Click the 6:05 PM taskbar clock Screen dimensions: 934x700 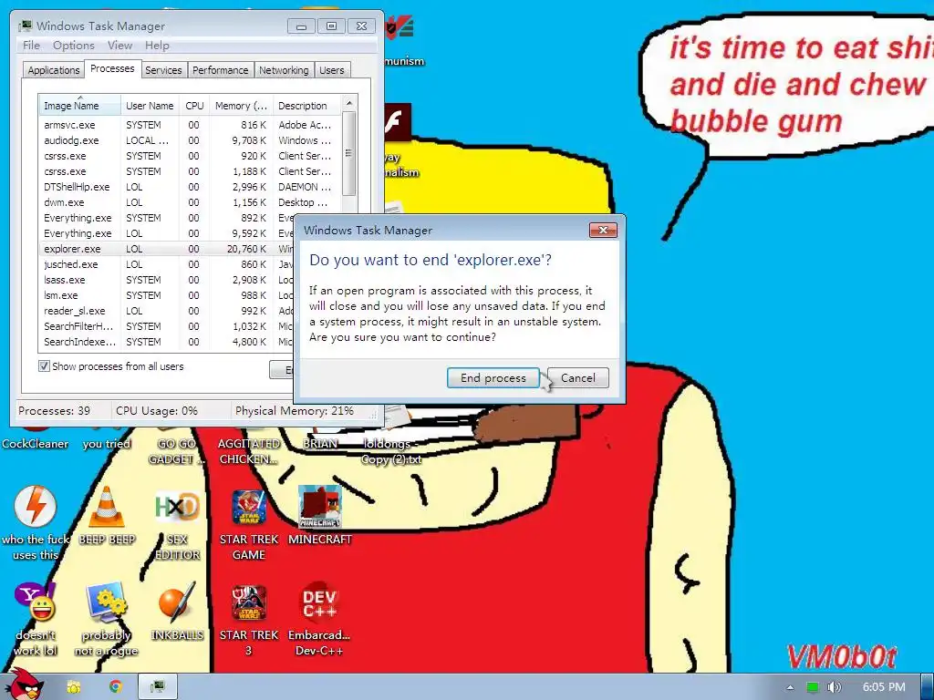pos(884,687)
